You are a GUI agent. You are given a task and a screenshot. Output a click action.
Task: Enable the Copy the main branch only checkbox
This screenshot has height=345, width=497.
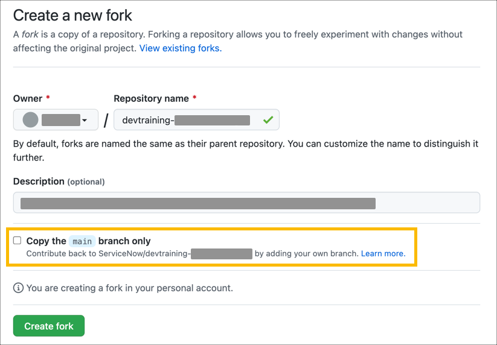pyautogui.click(x=18, y=241)
